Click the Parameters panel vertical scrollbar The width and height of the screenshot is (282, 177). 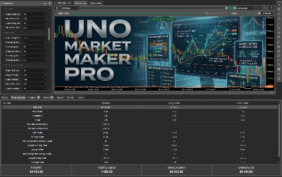point(49,34)
